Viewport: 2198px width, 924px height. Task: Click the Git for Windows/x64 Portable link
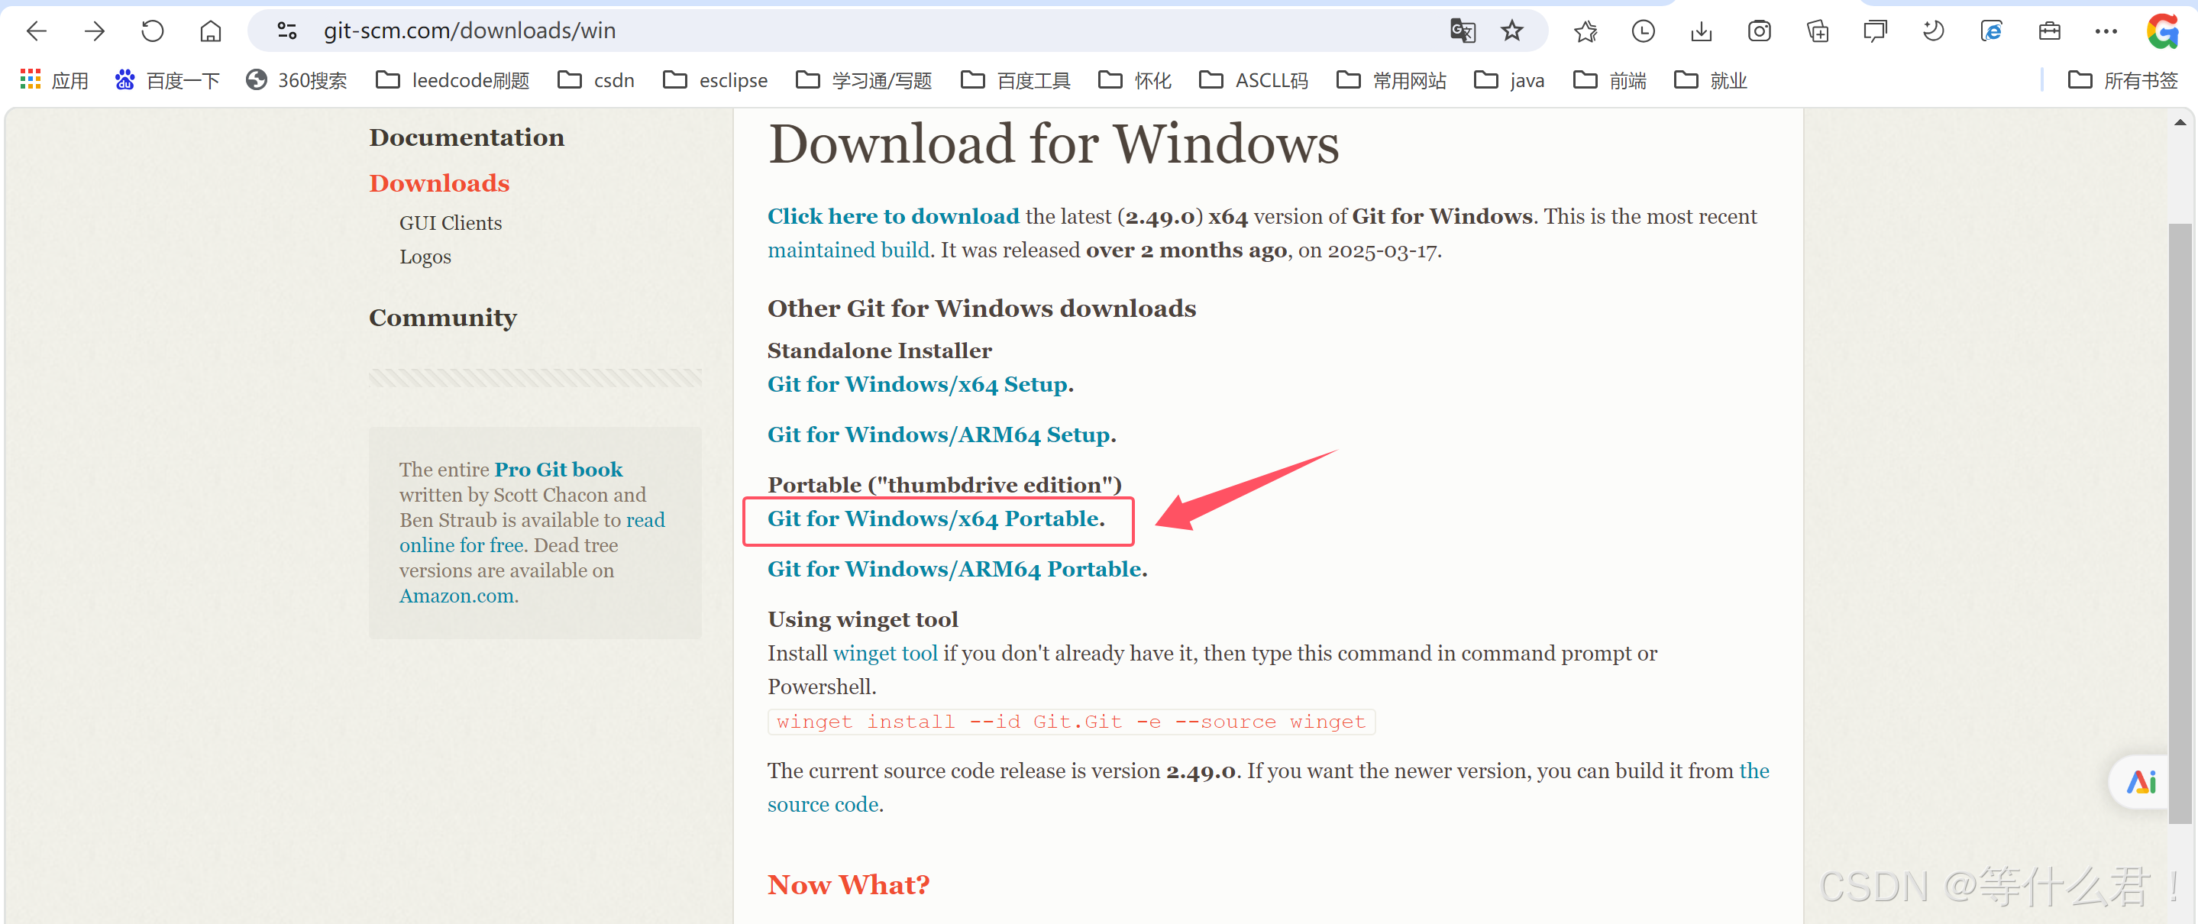(935, 519)
